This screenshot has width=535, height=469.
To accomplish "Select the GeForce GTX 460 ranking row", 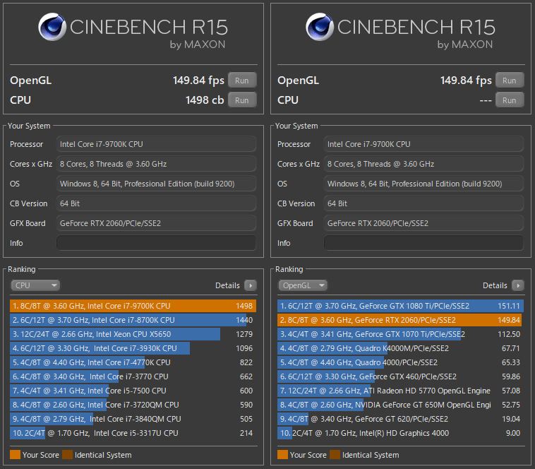I will coord(401,376).
